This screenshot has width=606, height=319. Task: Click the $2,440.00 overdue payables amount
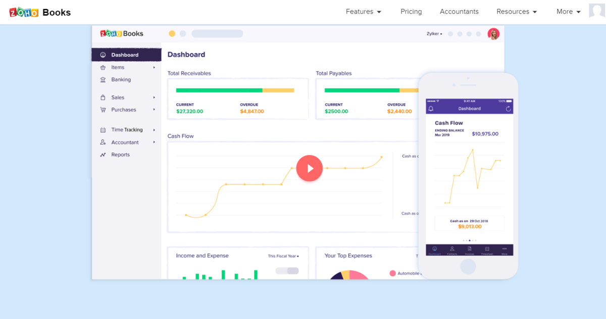coord(399,111)
